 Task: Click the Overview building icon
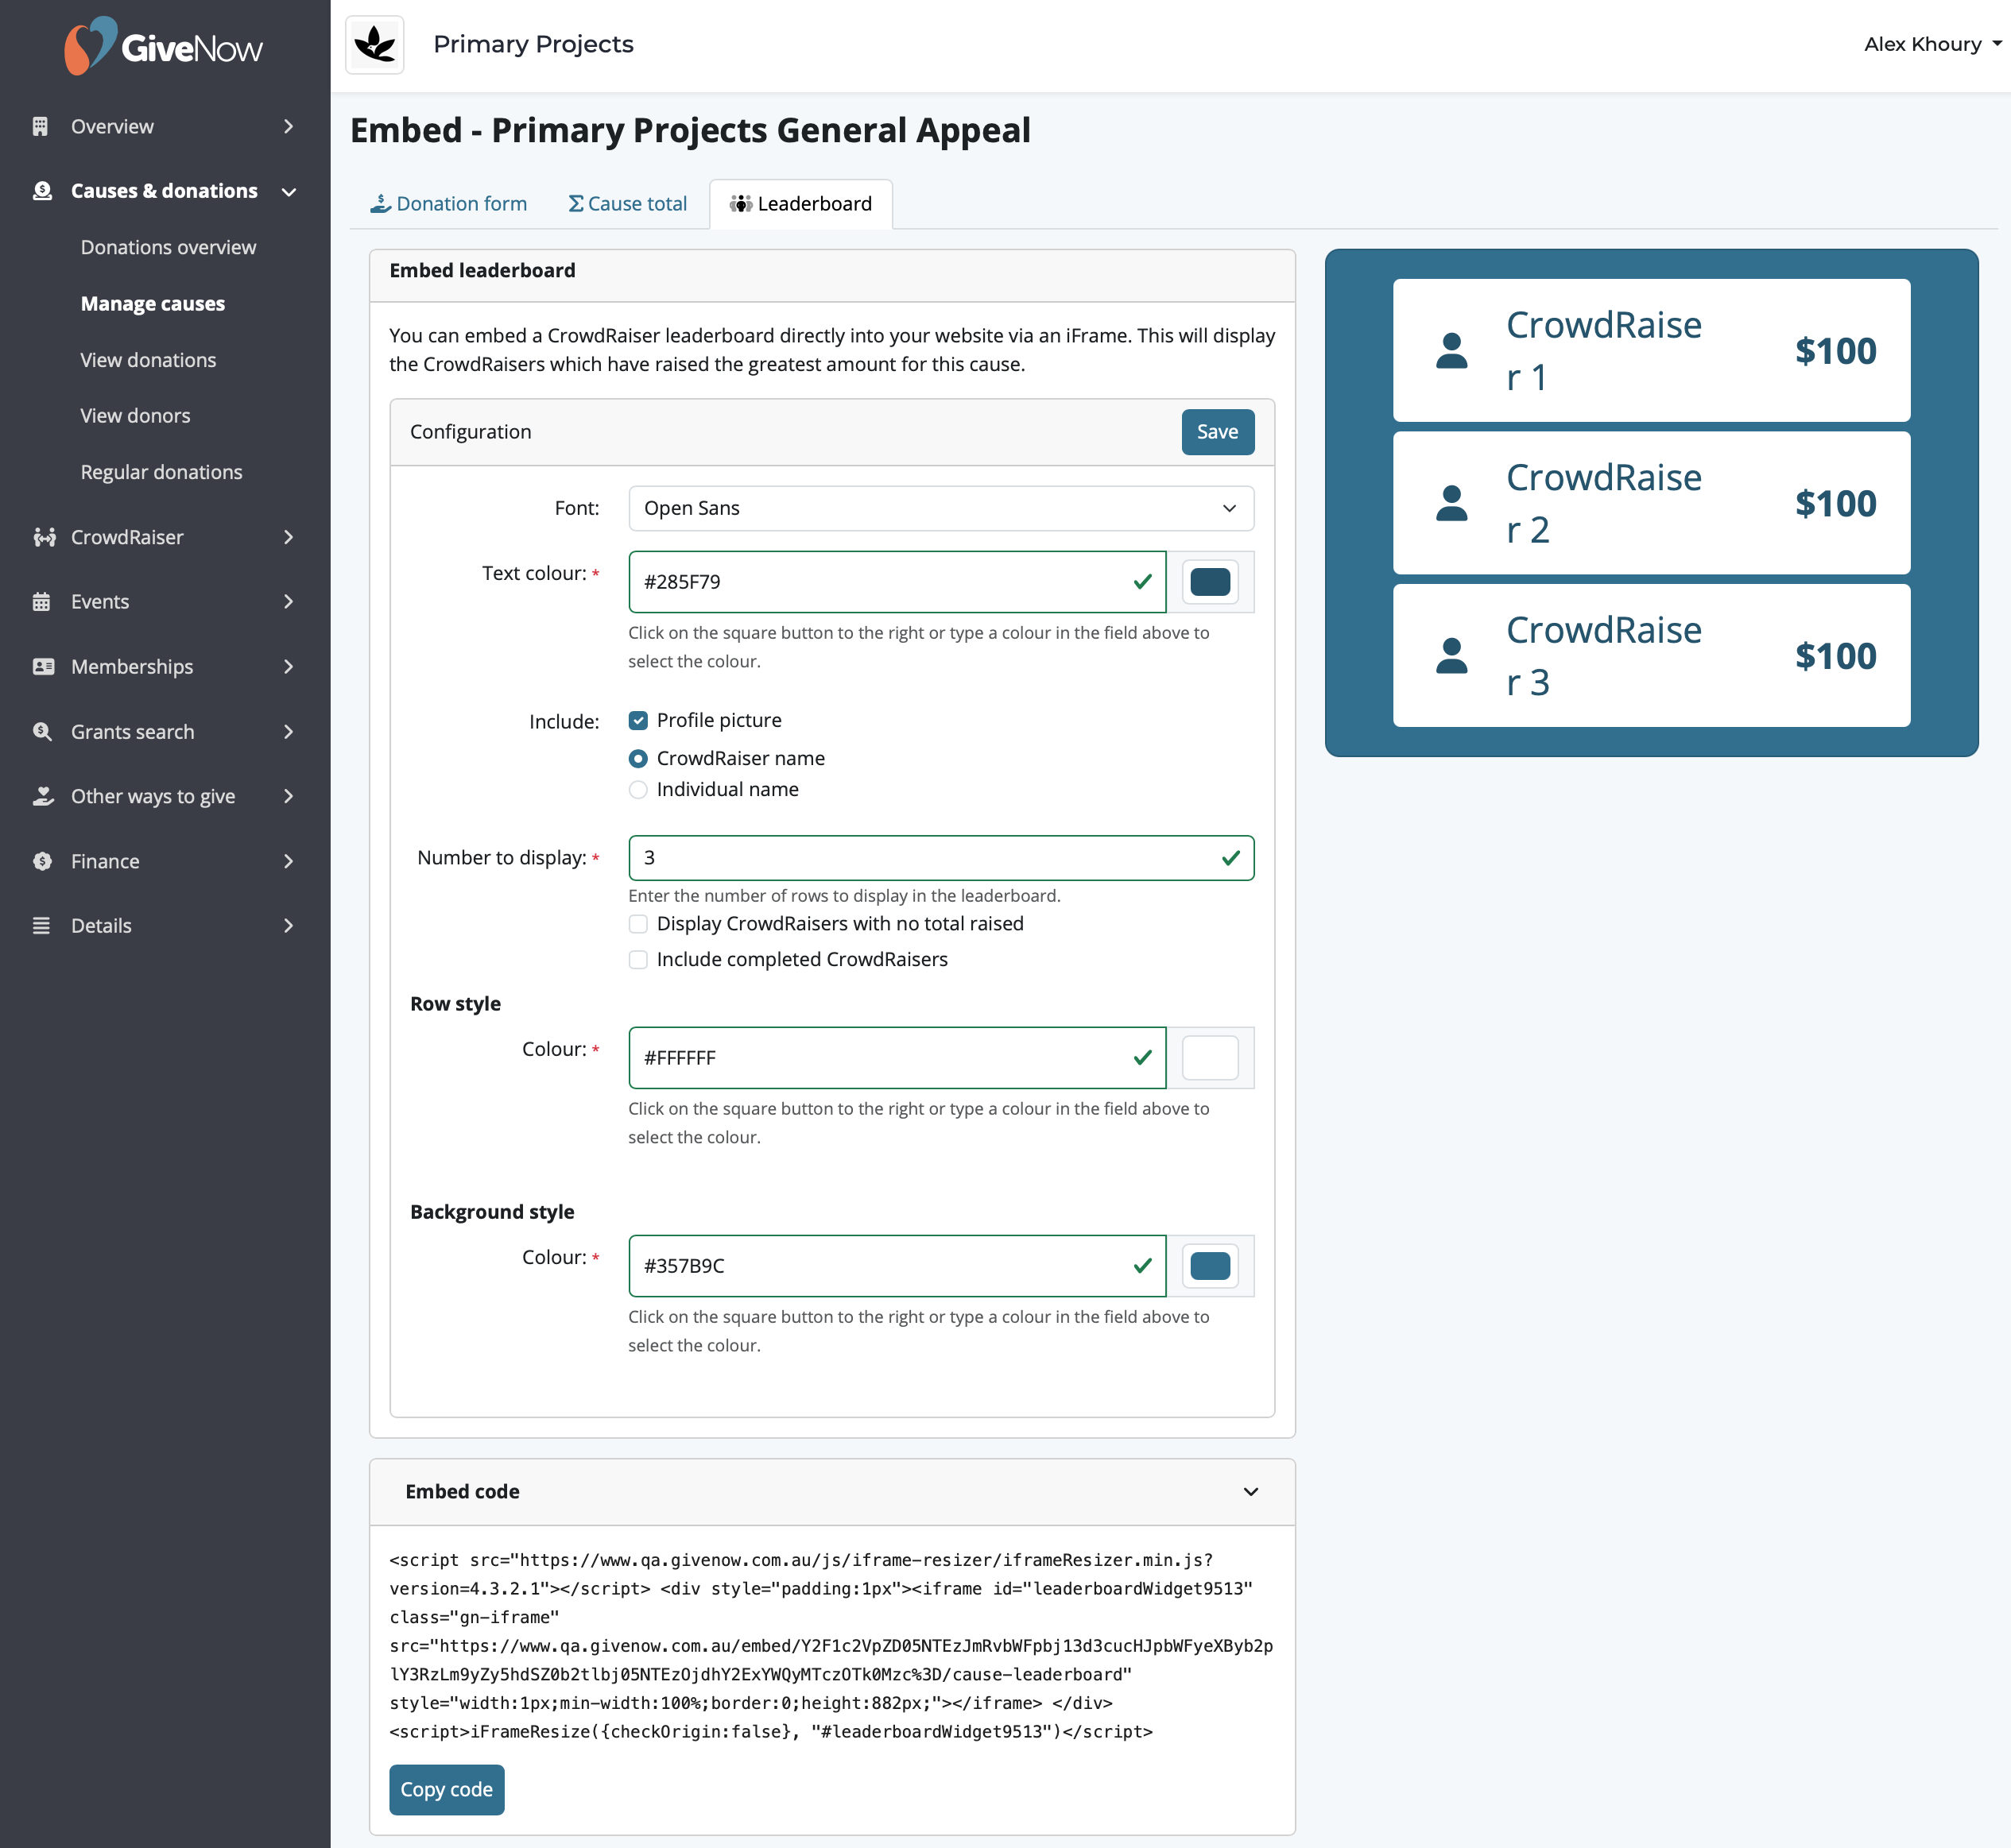click(41, 127)
